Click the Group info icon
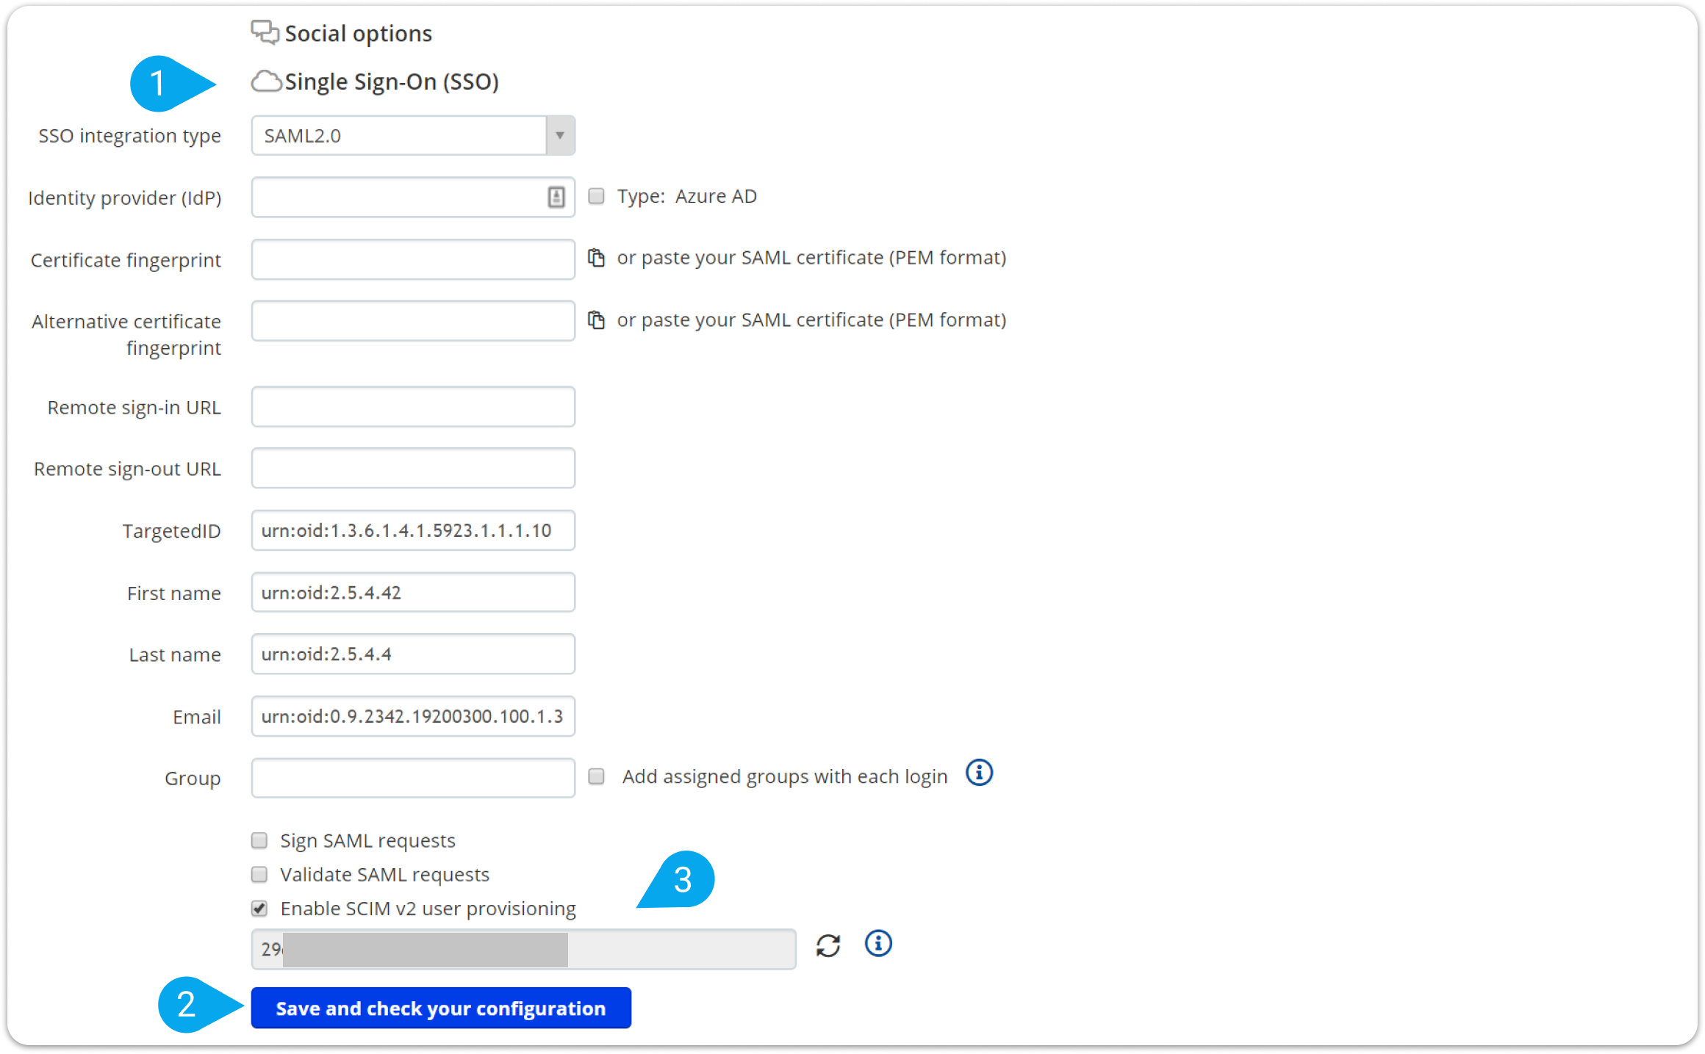Viewport: 1705px width, 1054px height. click(x=979, y=773)
